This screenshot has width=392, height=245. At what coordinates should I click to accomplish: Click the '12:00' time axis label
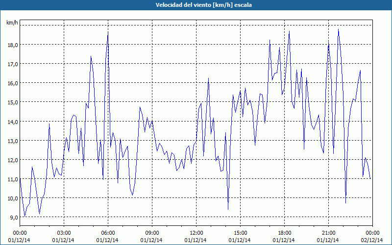tap(196, 233)
